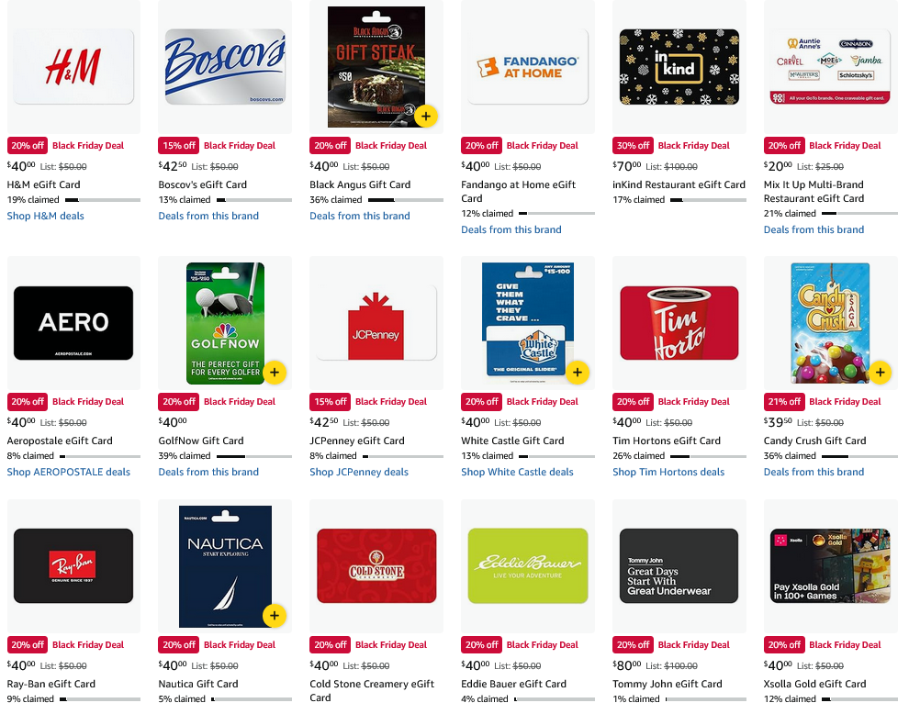Click the 30% off badge on inKind
909x703 pixels.
633,146
